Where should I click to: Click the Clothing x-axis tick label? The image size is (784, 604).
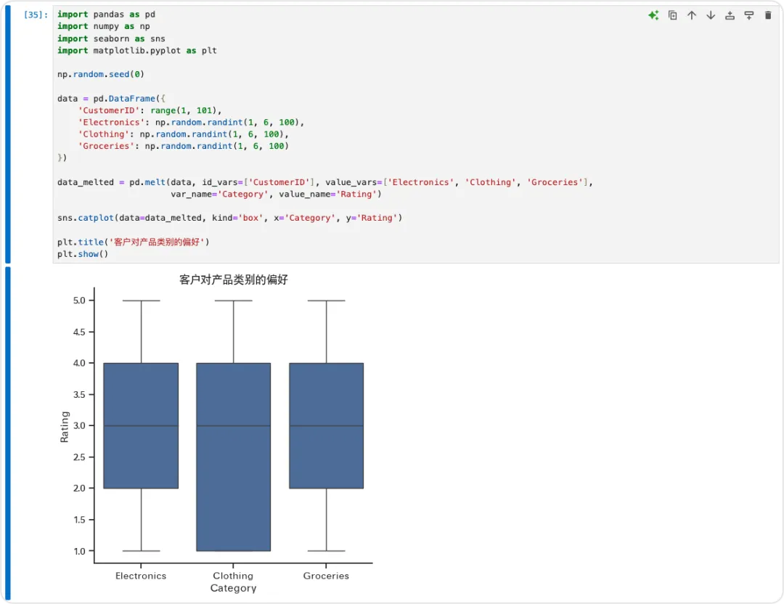[234, 576]
